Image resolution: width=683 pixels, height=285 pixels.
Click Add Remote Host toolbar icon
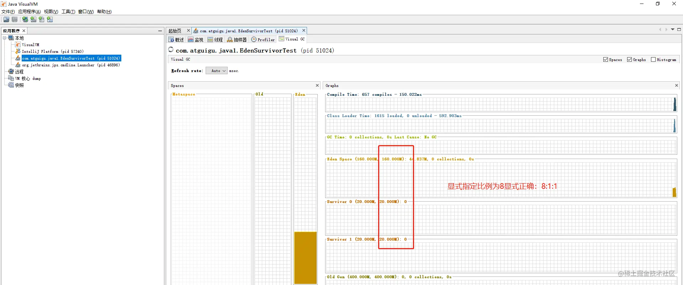(x=25, y=20)
